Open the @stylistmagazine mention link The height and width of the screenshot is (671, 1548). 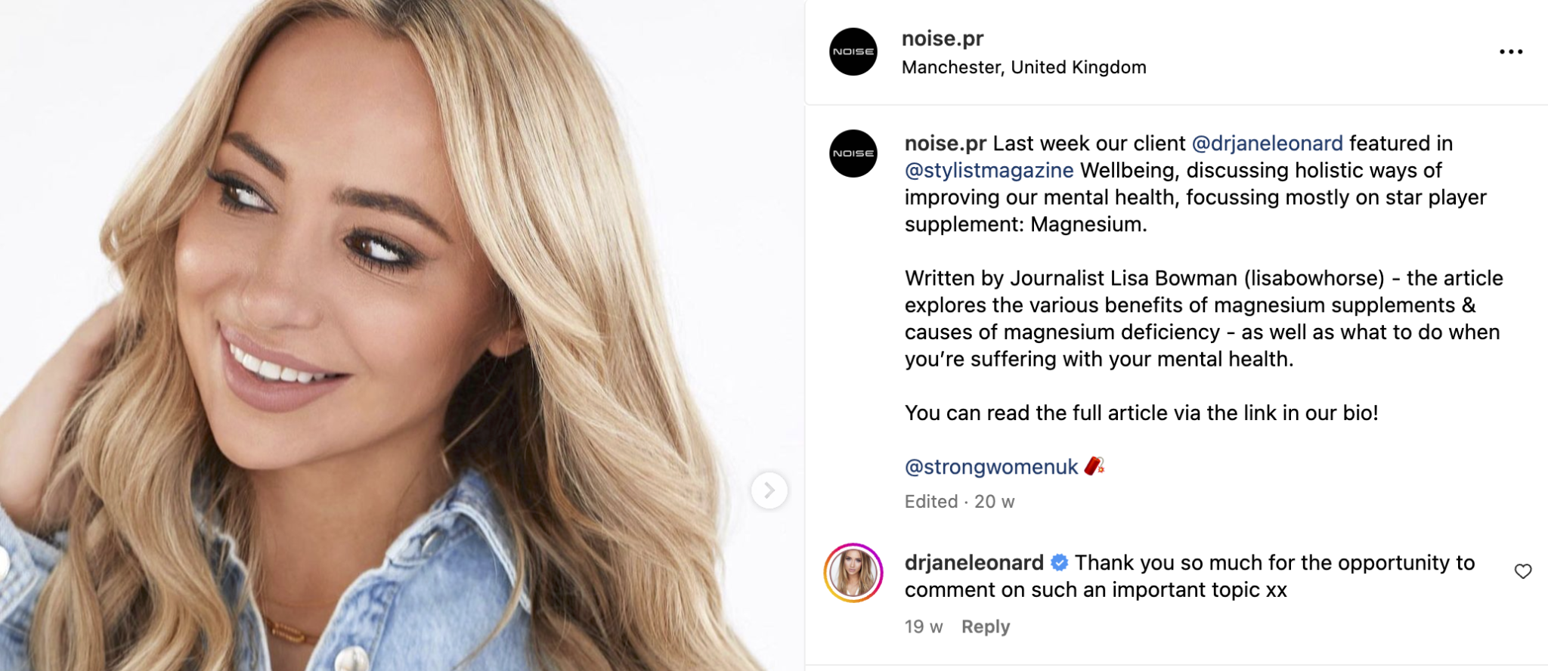989,171
